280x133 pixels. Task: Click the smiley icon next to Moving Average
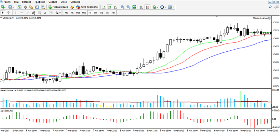pyautogui.click(x=270, y=18)
